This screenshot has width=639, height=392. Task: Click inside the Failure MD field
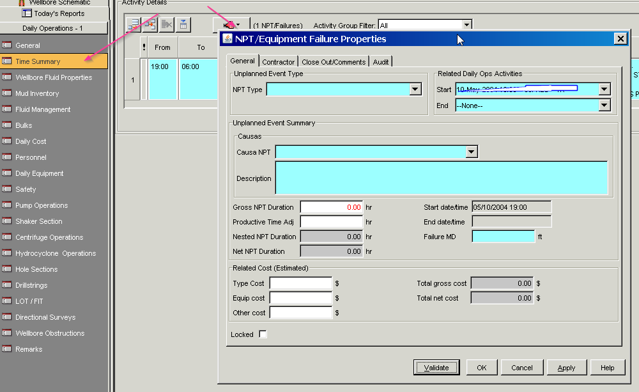502,237
